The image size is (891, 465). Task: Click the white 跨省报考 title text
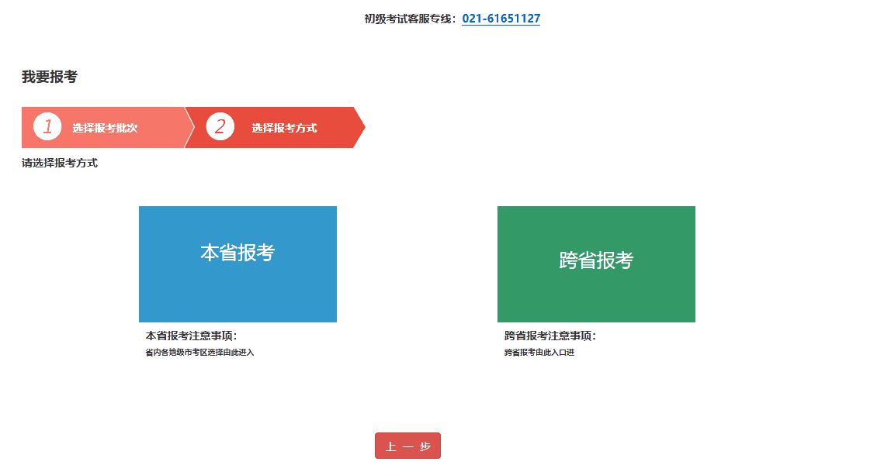coord(596,260)
